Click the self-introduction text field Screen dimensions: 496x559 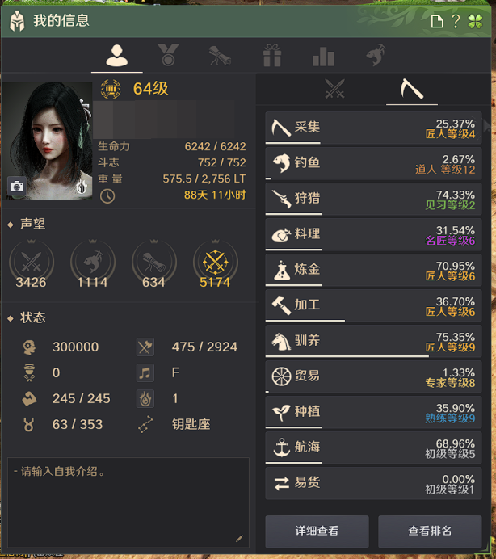(x=128, y=502)
